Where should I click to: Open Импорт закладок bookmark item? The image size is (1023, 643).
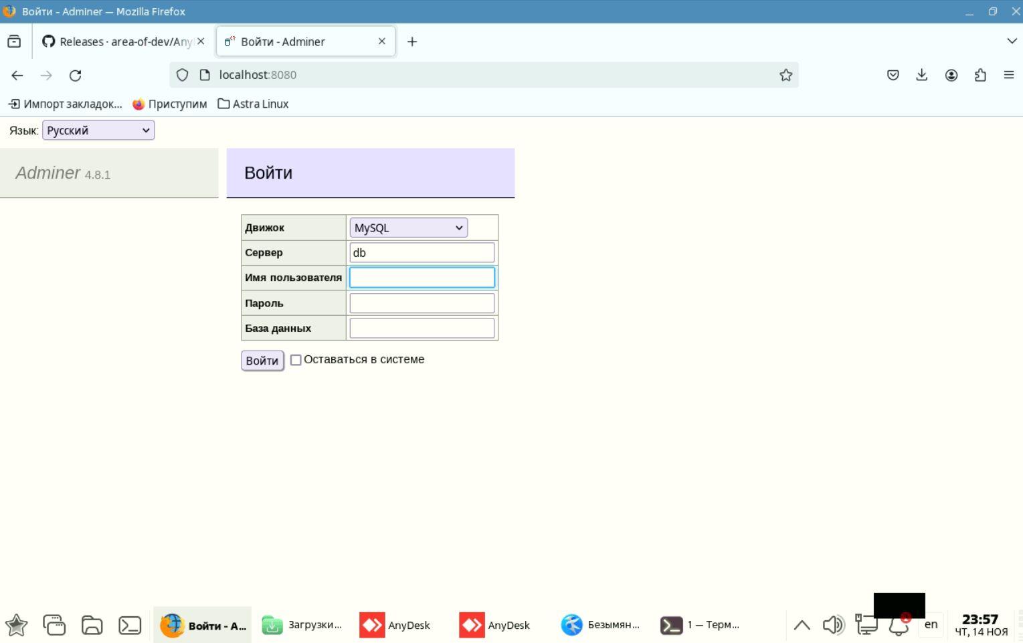(65, 104)
